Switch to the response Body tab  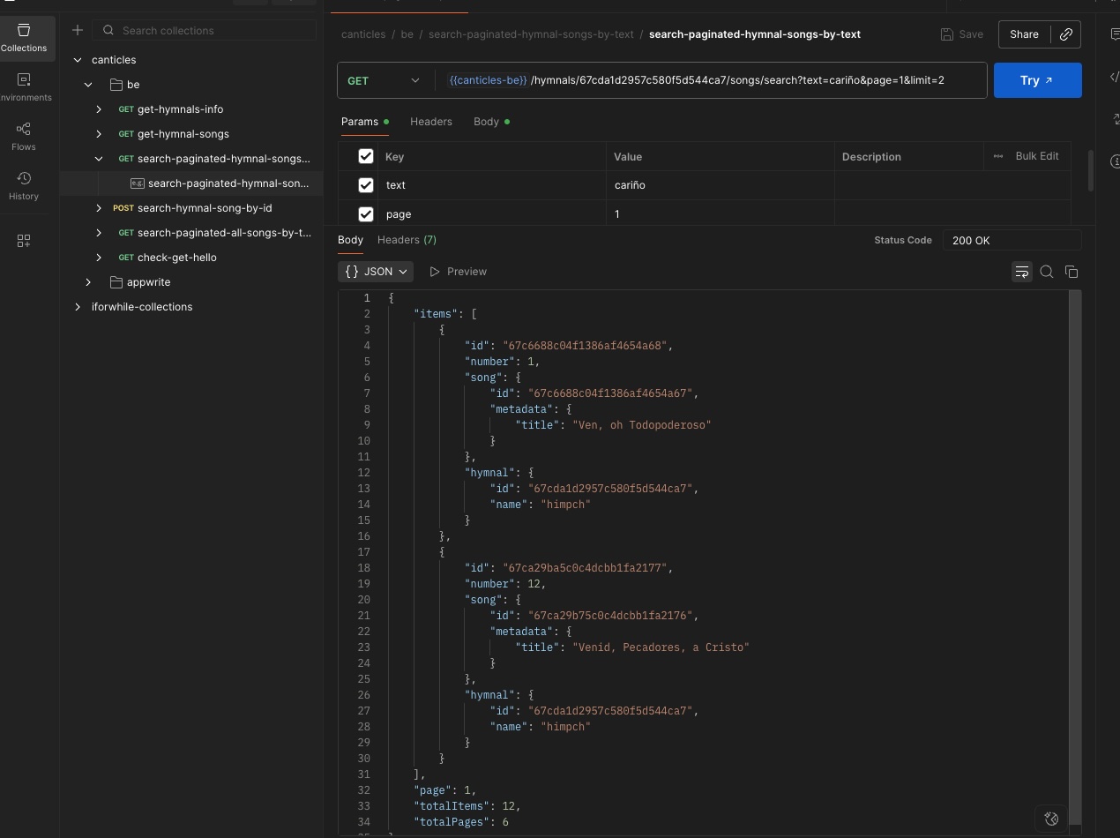[x=350, y=240]
